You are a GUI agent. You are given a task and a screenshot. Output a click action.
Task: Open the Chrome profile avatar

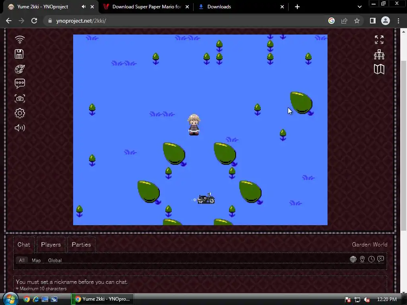[x=386, y=21]
